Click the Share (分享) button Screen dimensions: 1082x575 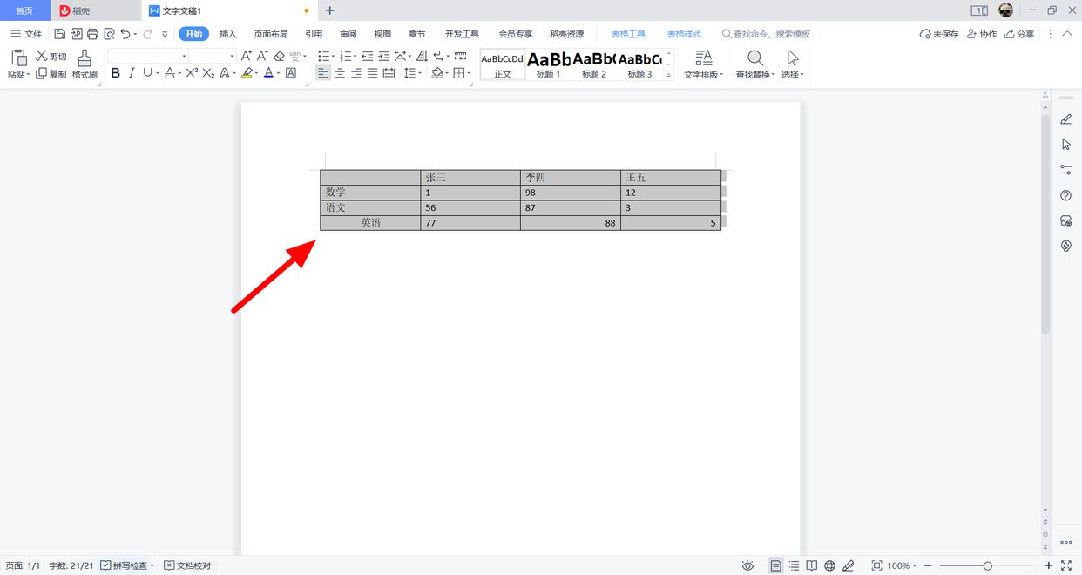pyautogui.click(x=1019, y=34)
